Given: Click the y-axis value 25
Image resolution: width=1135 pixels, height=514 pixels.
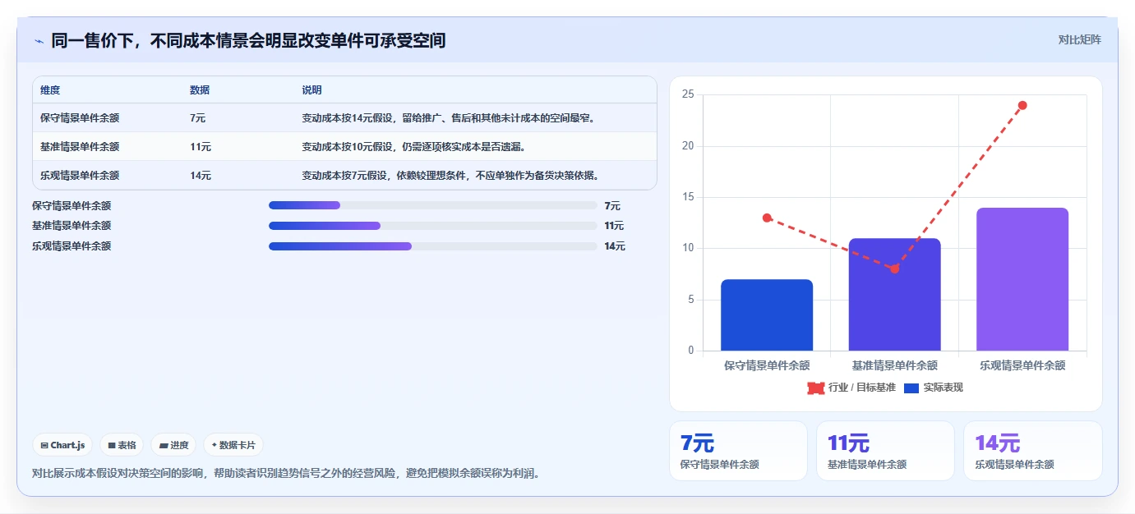Looking at the screenshot, I should pos(688,95).
